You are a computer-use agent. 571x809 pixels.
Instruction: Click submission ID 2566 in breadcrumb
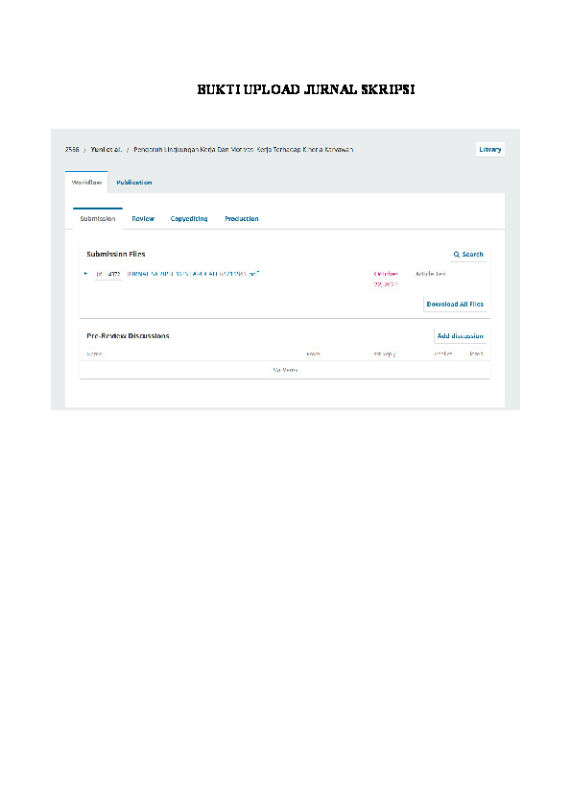pos(72,150)
